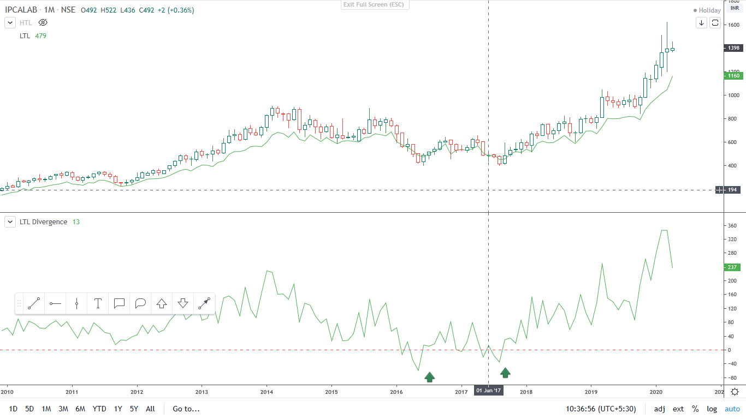Viewport: 746px width, 419px height.
Task: Select the arrow up marker tool
Action: pyautogui.click(x=162, y=303)
